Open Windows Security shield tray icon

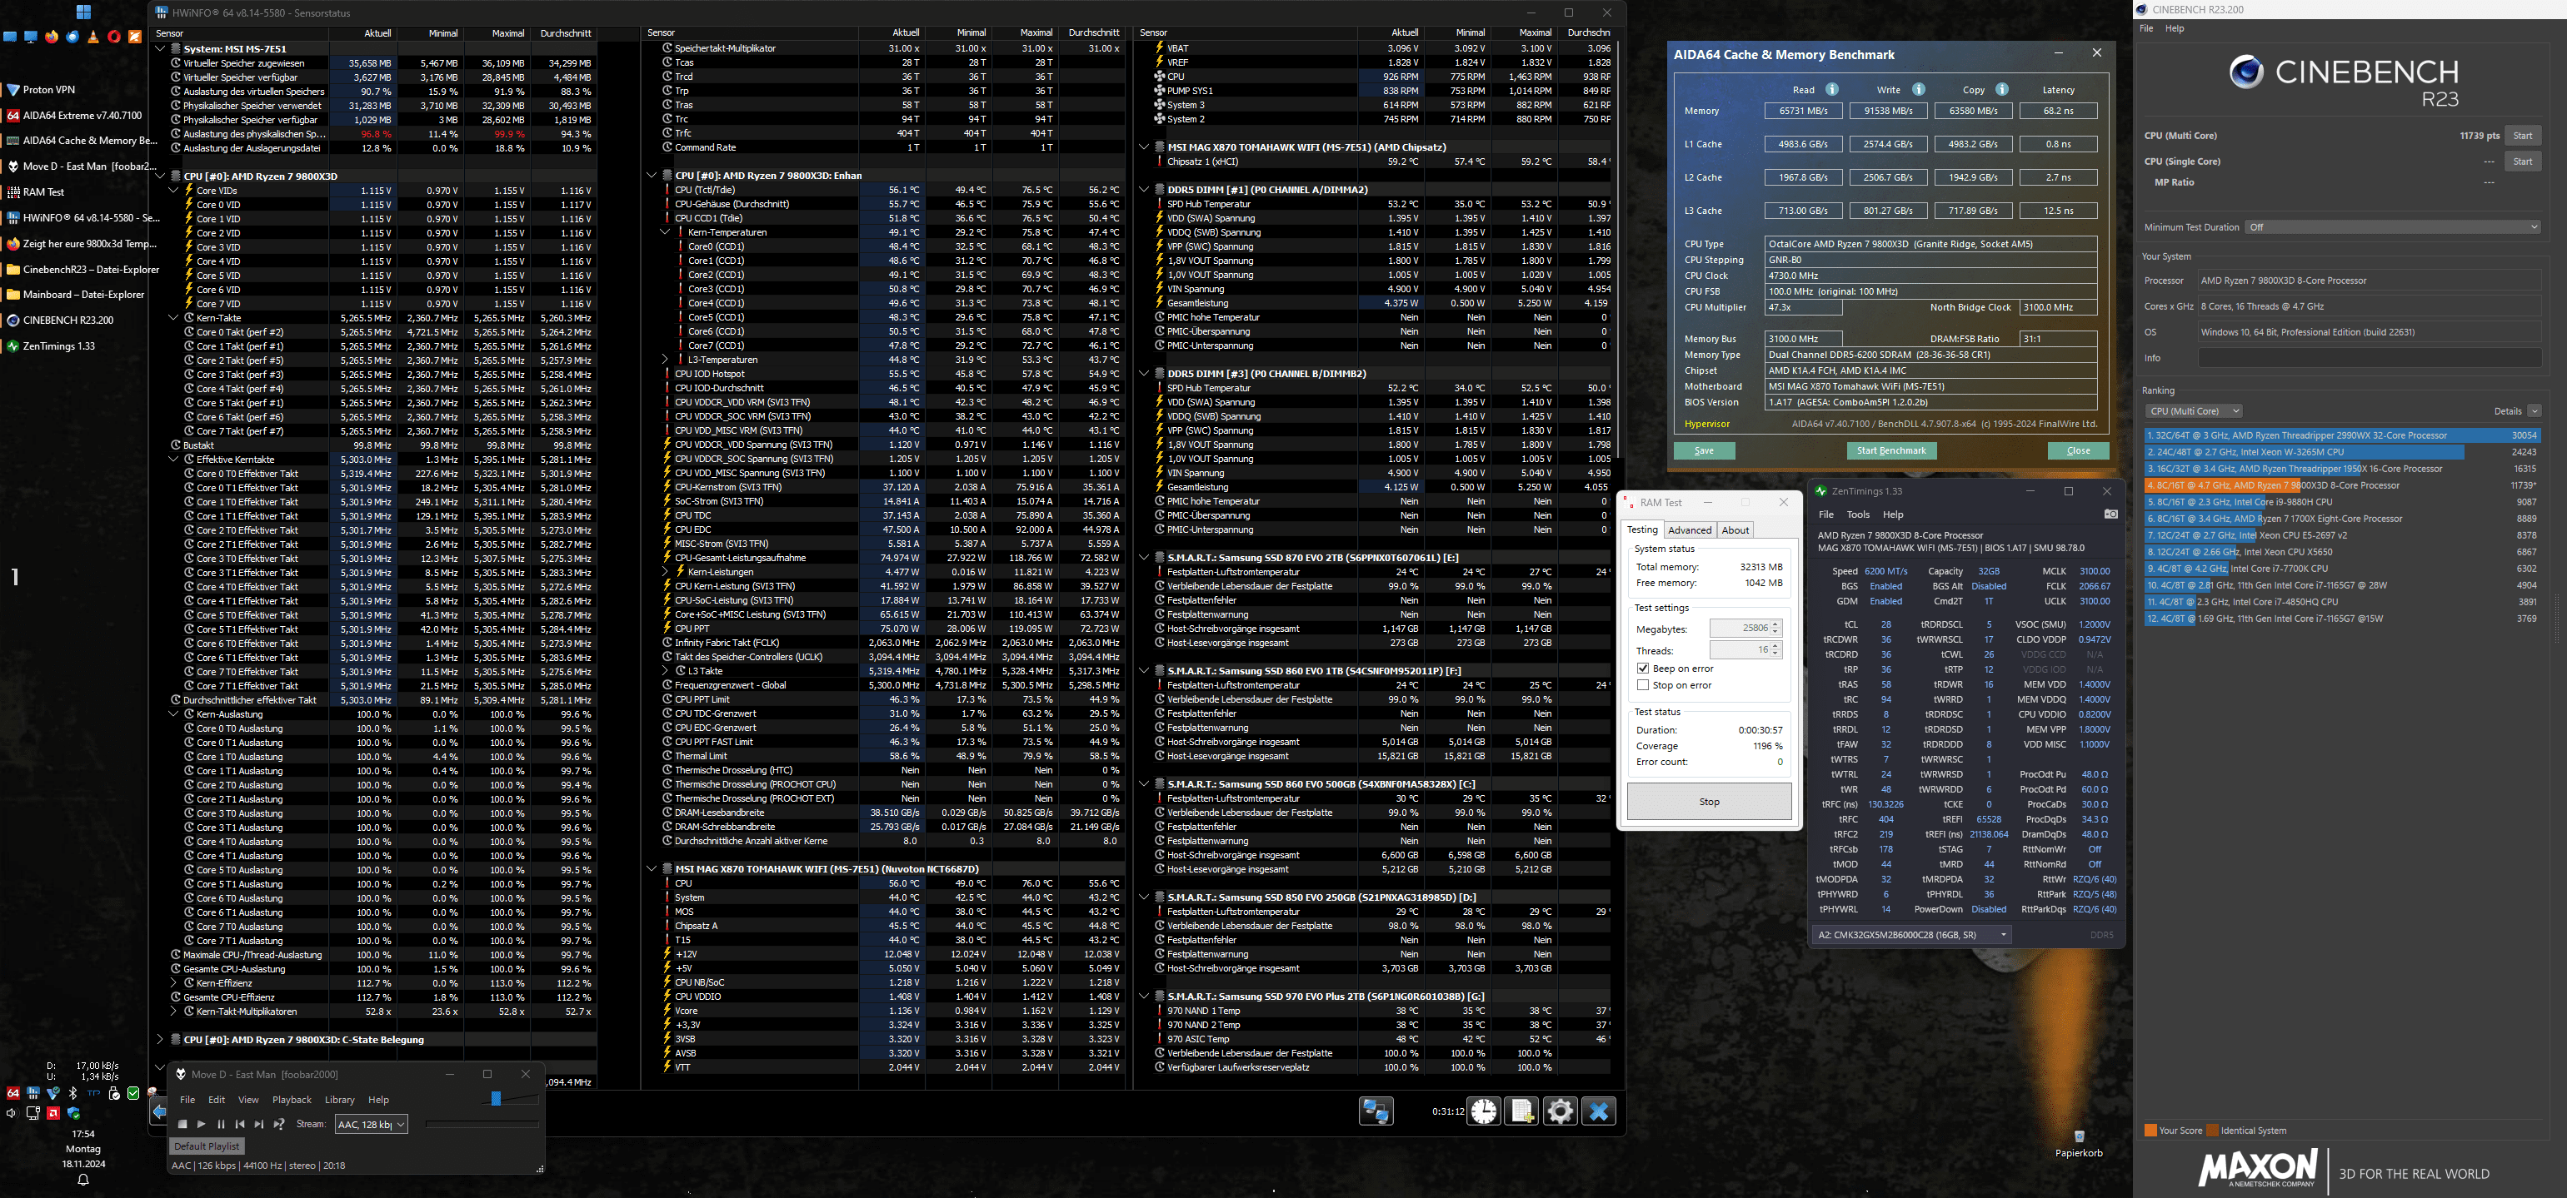click(74, 1113)
